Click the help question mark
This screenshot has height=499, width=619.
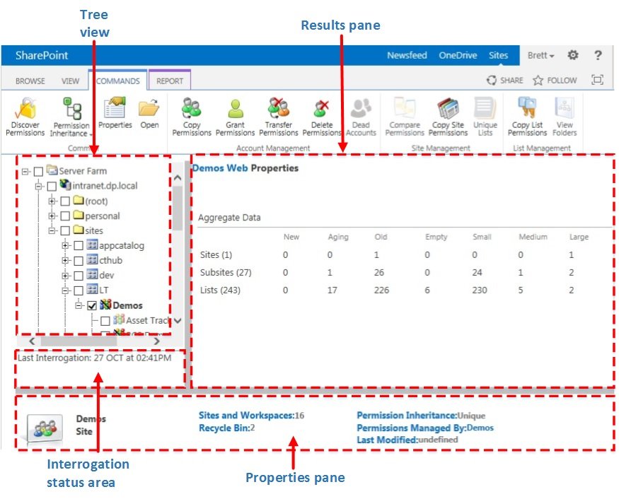click(x=598, y=55)
